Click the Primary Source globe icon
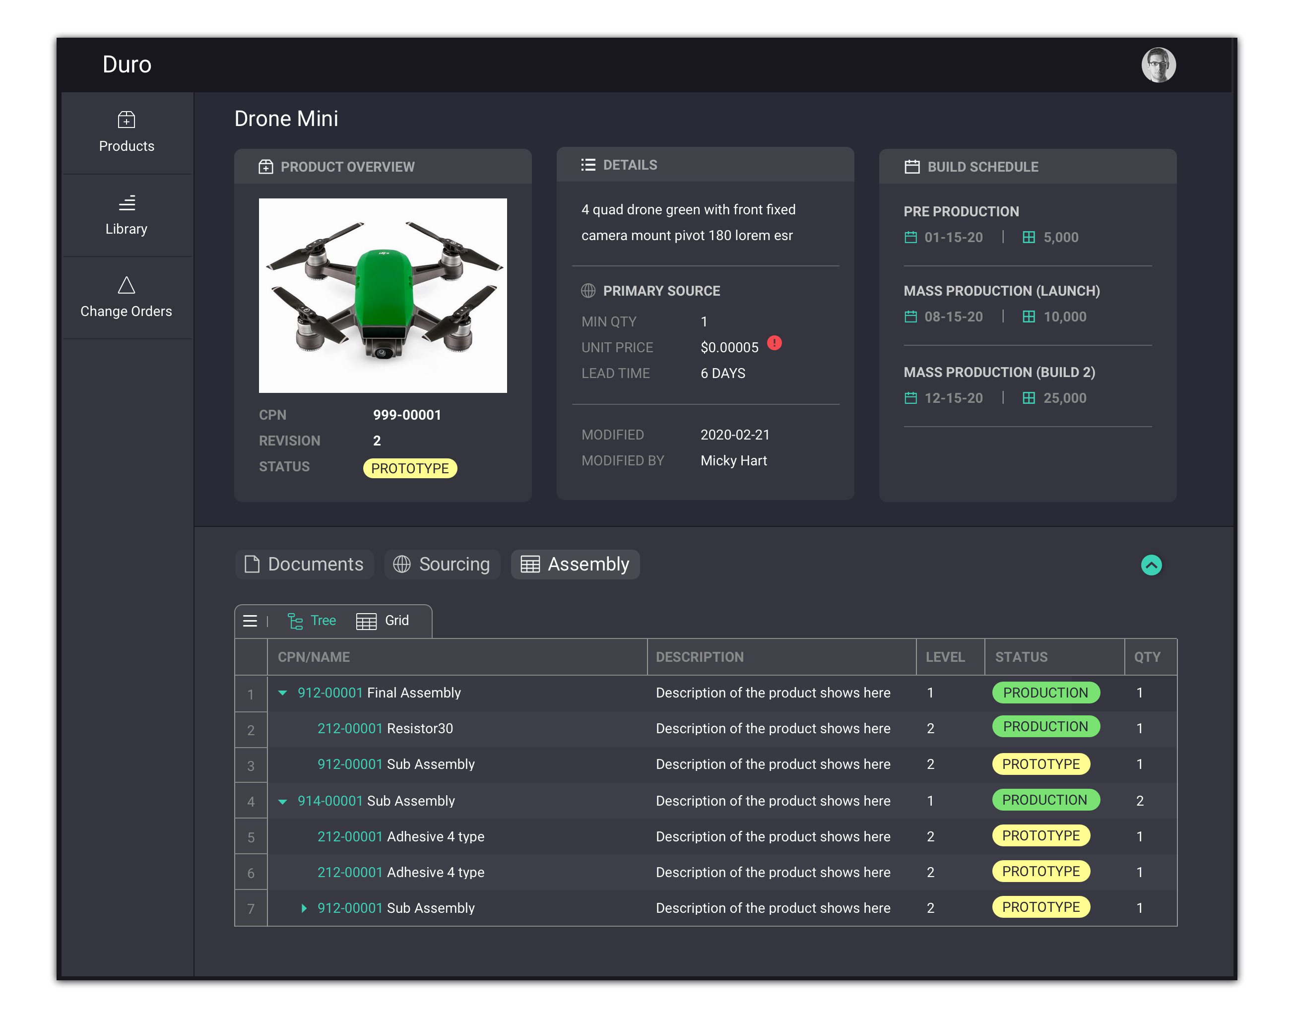 tap(587, 291)
